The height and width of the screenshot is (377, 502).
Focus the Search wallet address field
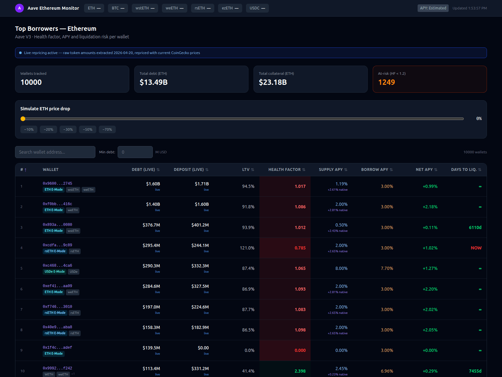point(55,152)
